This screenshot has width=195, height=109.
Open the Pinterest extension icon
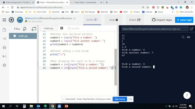tap(154, 7)
